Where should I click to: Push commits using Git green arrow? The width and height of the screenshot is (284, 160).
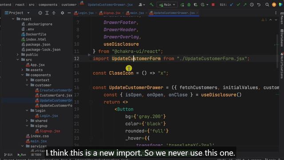click(x=245, y=5)
